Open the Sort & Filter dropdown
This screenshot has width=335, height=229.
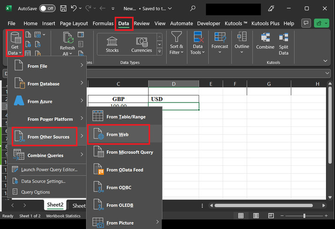[176, 43]
